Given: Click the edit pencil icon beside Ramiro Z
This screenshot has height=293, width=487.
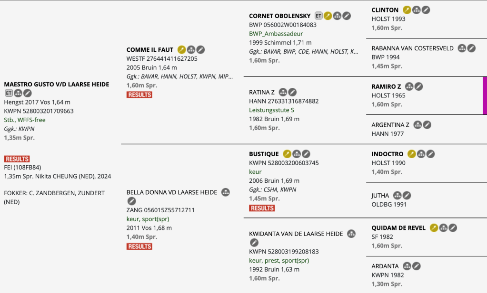Looking at the screenshot, I should [x=418, y=86].
